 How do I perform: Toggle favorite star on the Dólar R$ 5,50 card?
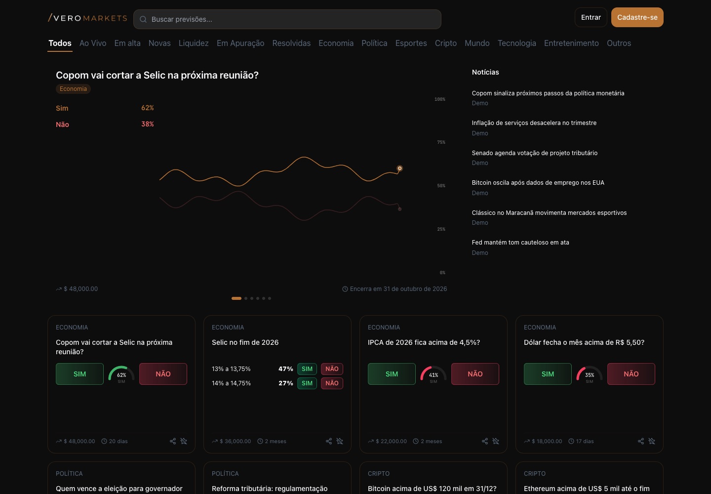pyautogui.click(x=652, y=441)
